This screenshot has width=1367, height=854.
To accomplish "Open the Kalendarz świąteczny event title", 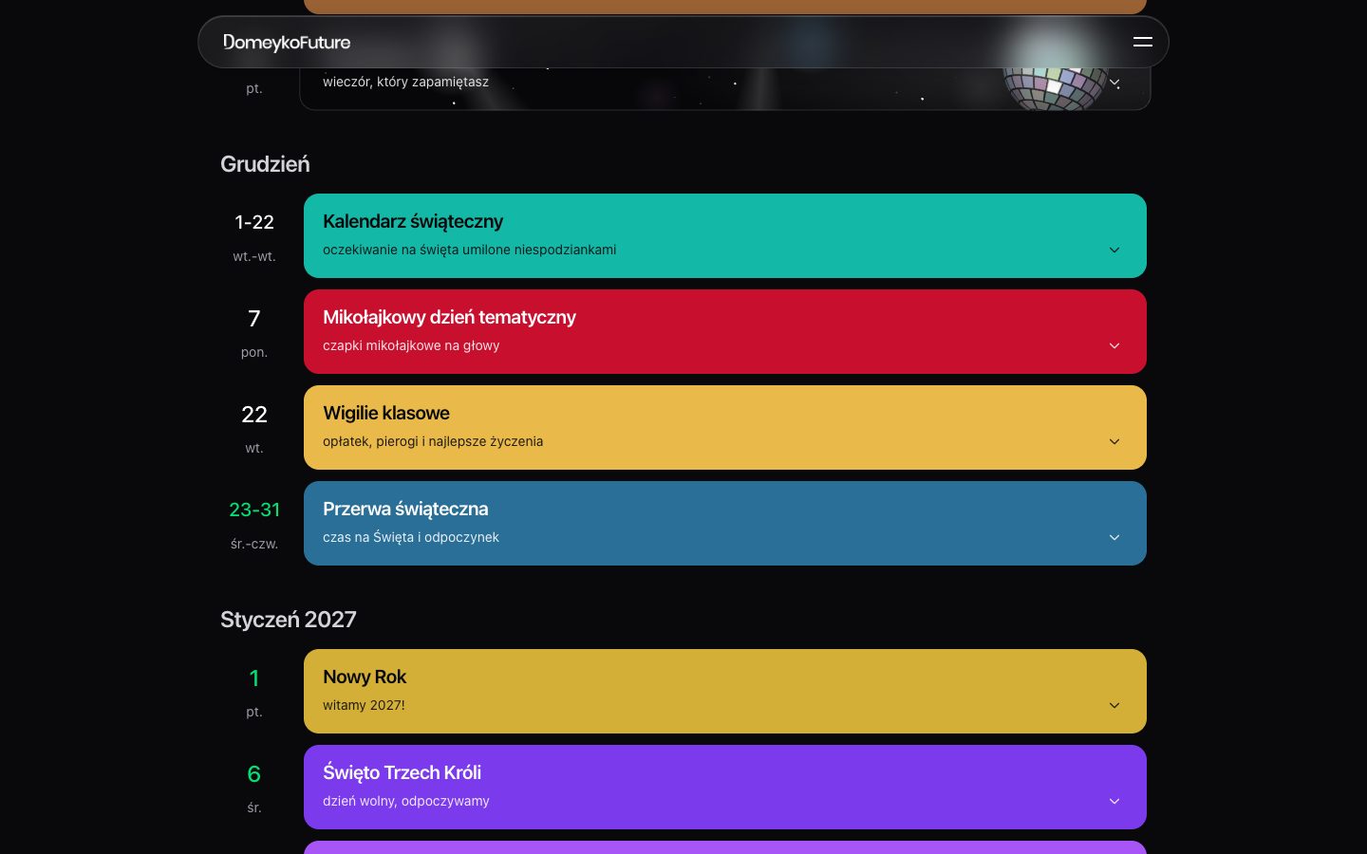I will click(413, 221).
